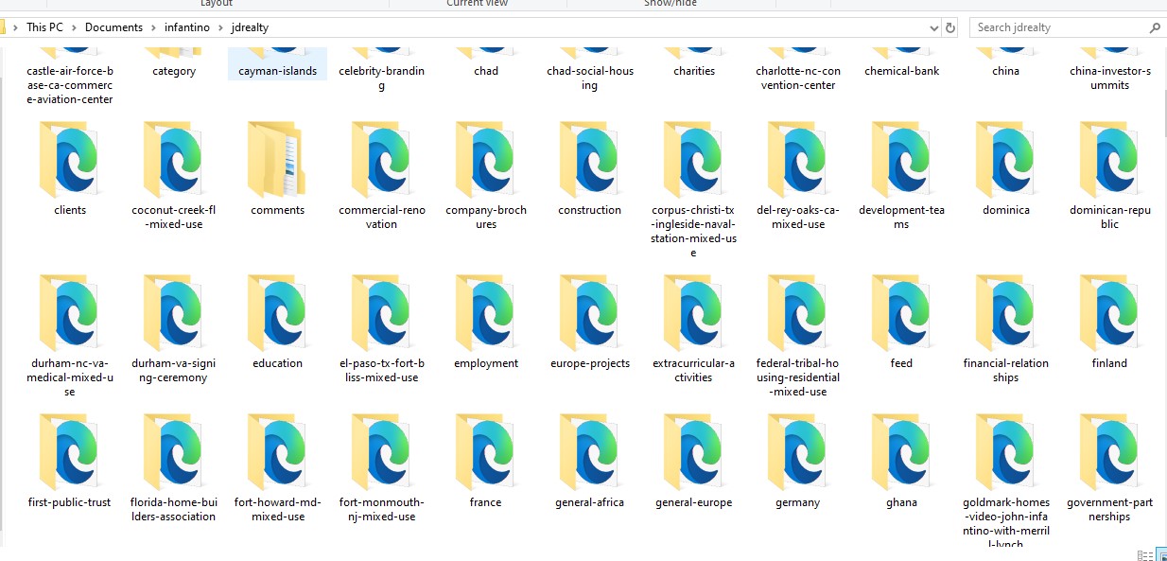Image resolution: width=1167 pixels, height=561 pixels.
Task: Select the germany folder icon
Action: [797, 451]
